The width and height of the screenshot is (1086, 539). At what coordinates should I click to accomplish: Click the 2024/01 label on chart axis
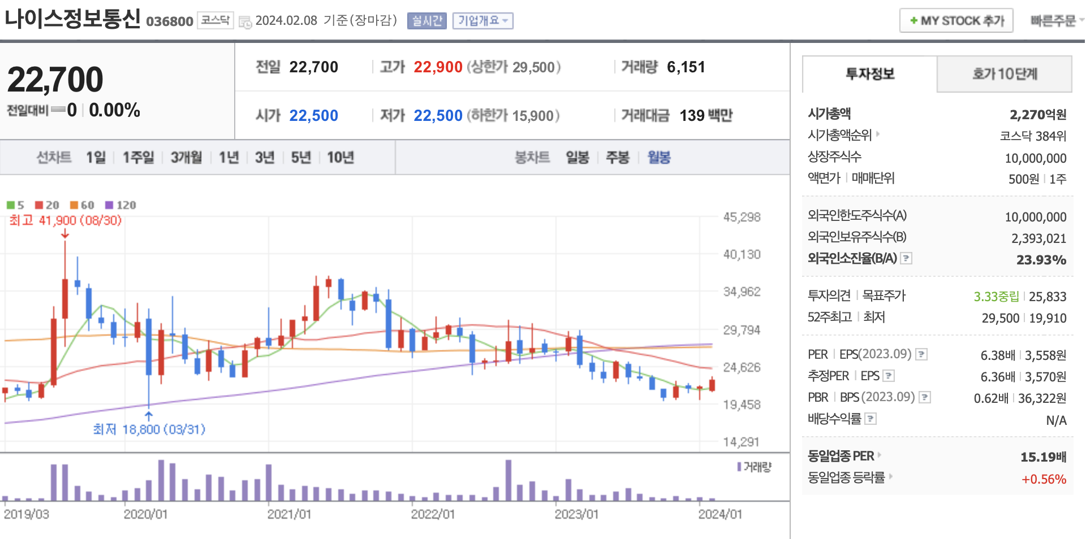point(719,514)
